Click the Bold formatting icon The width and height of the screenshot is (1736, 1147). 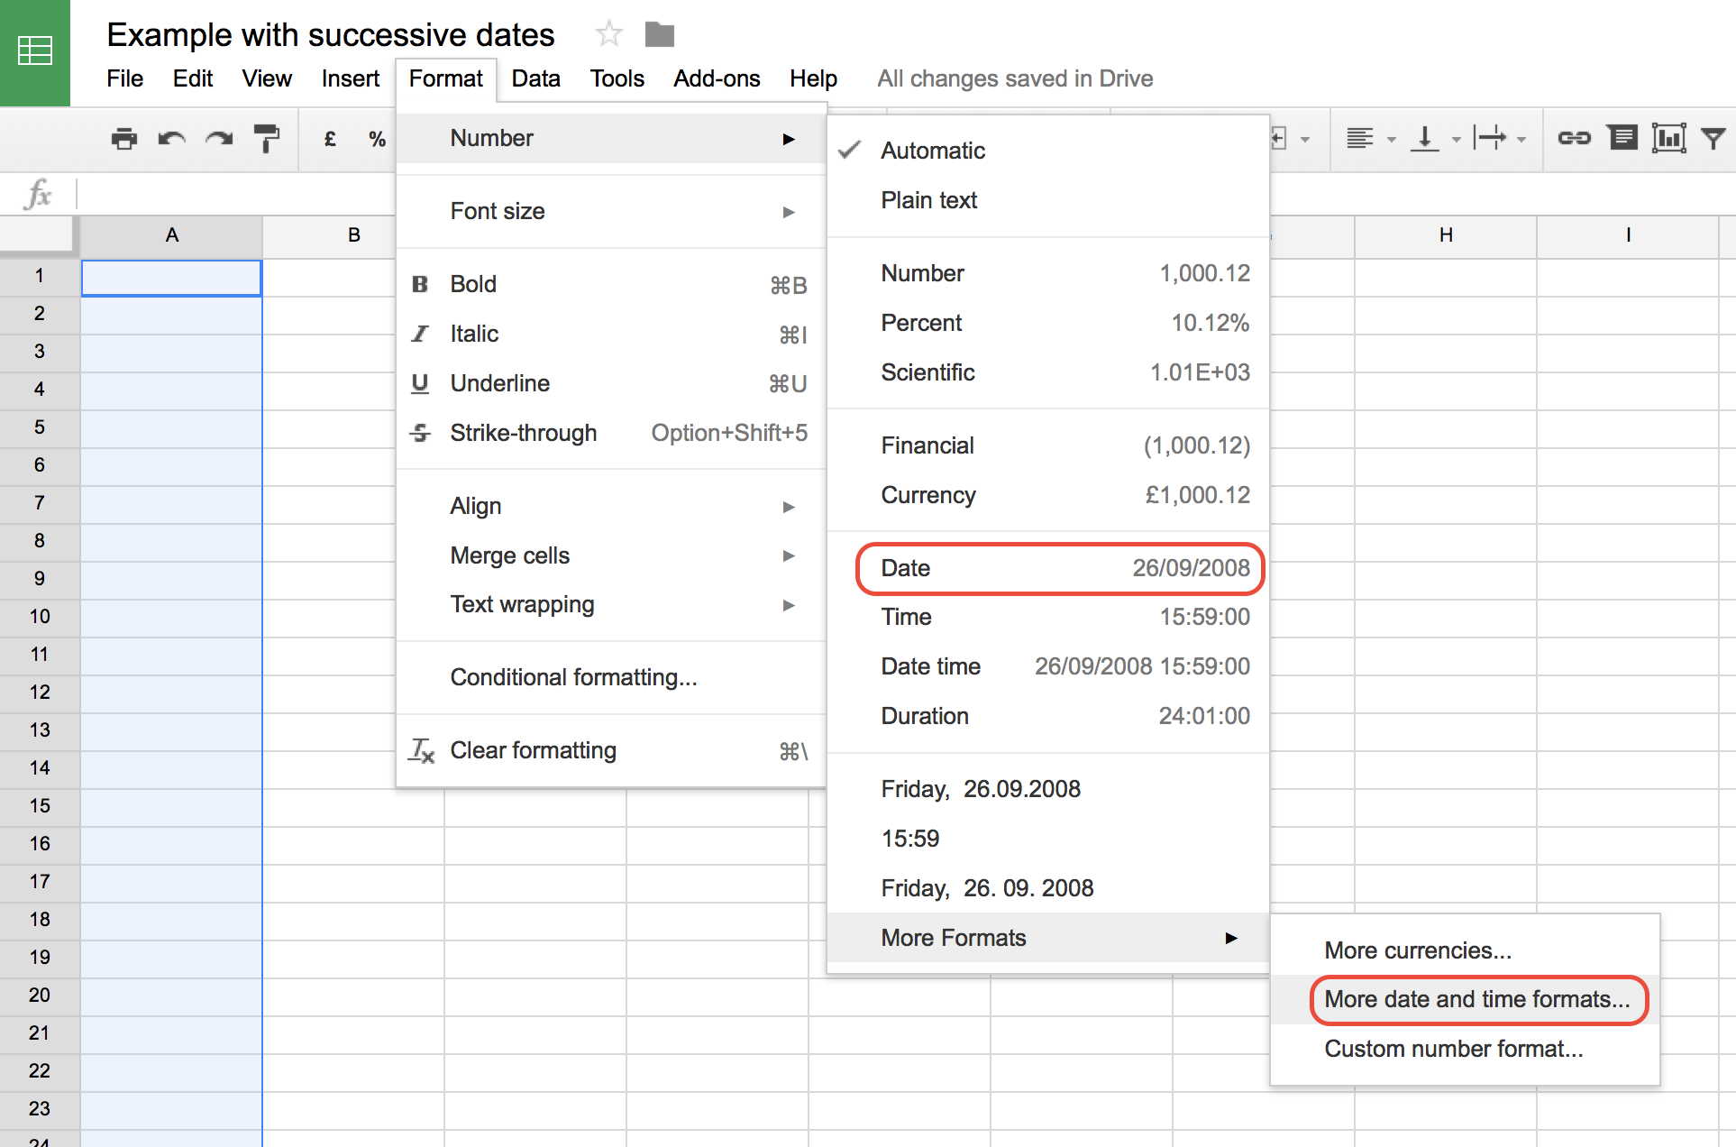[426, 283]
